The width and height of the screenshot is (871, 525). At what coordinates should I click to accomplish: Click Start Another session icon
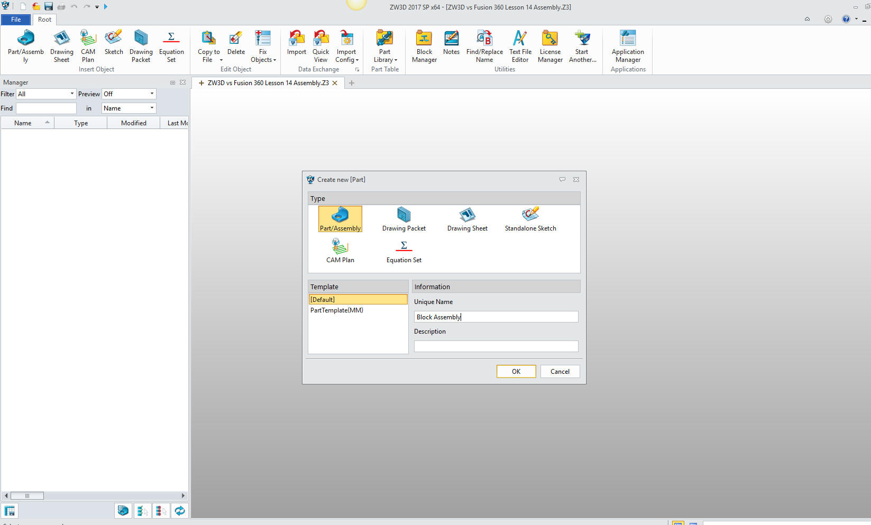coord(582,46)
